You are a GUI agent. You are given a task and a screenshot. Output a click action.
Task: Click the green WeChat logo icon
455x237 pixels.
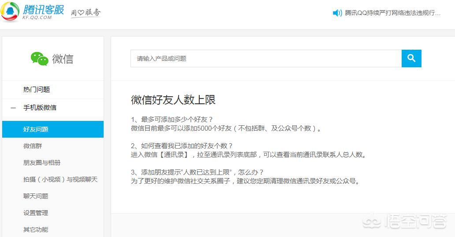coord(39,58)
